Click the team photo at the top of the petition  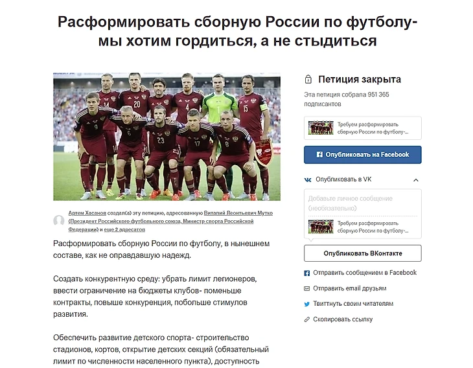tap(167, 136)
